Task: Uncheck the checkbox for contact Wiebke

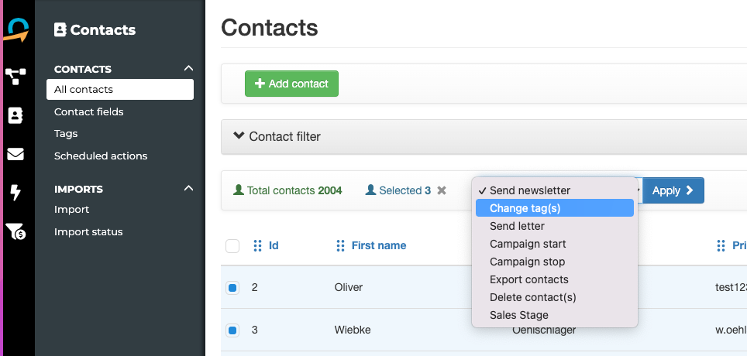Action: [232, 330]
